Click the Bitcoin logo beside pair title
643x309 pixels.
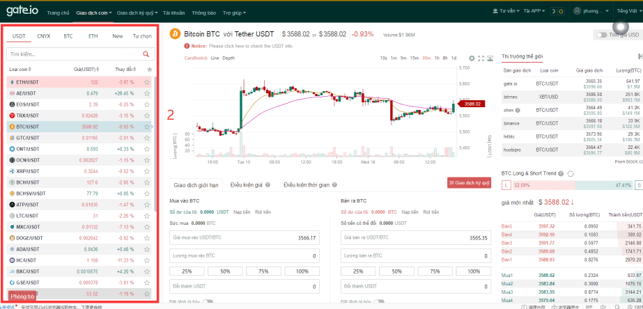pyautogui.click(x=176, y=33)
